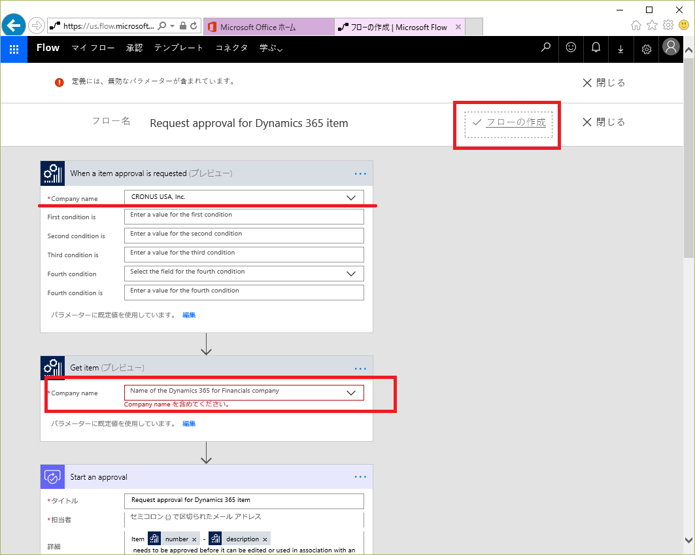Remove the description token from details

265,539
